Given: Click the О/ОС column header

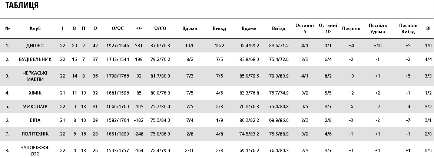Looking at the screenshot, I should click(117, 28).
